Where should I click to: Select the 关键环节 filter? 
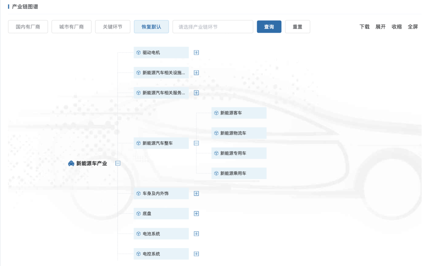(x=113, y=27)
